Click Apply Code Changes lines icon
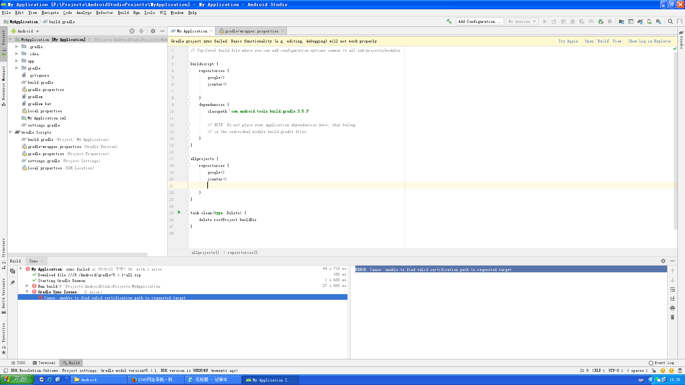The image size is (685, 385). click(563, 21)
